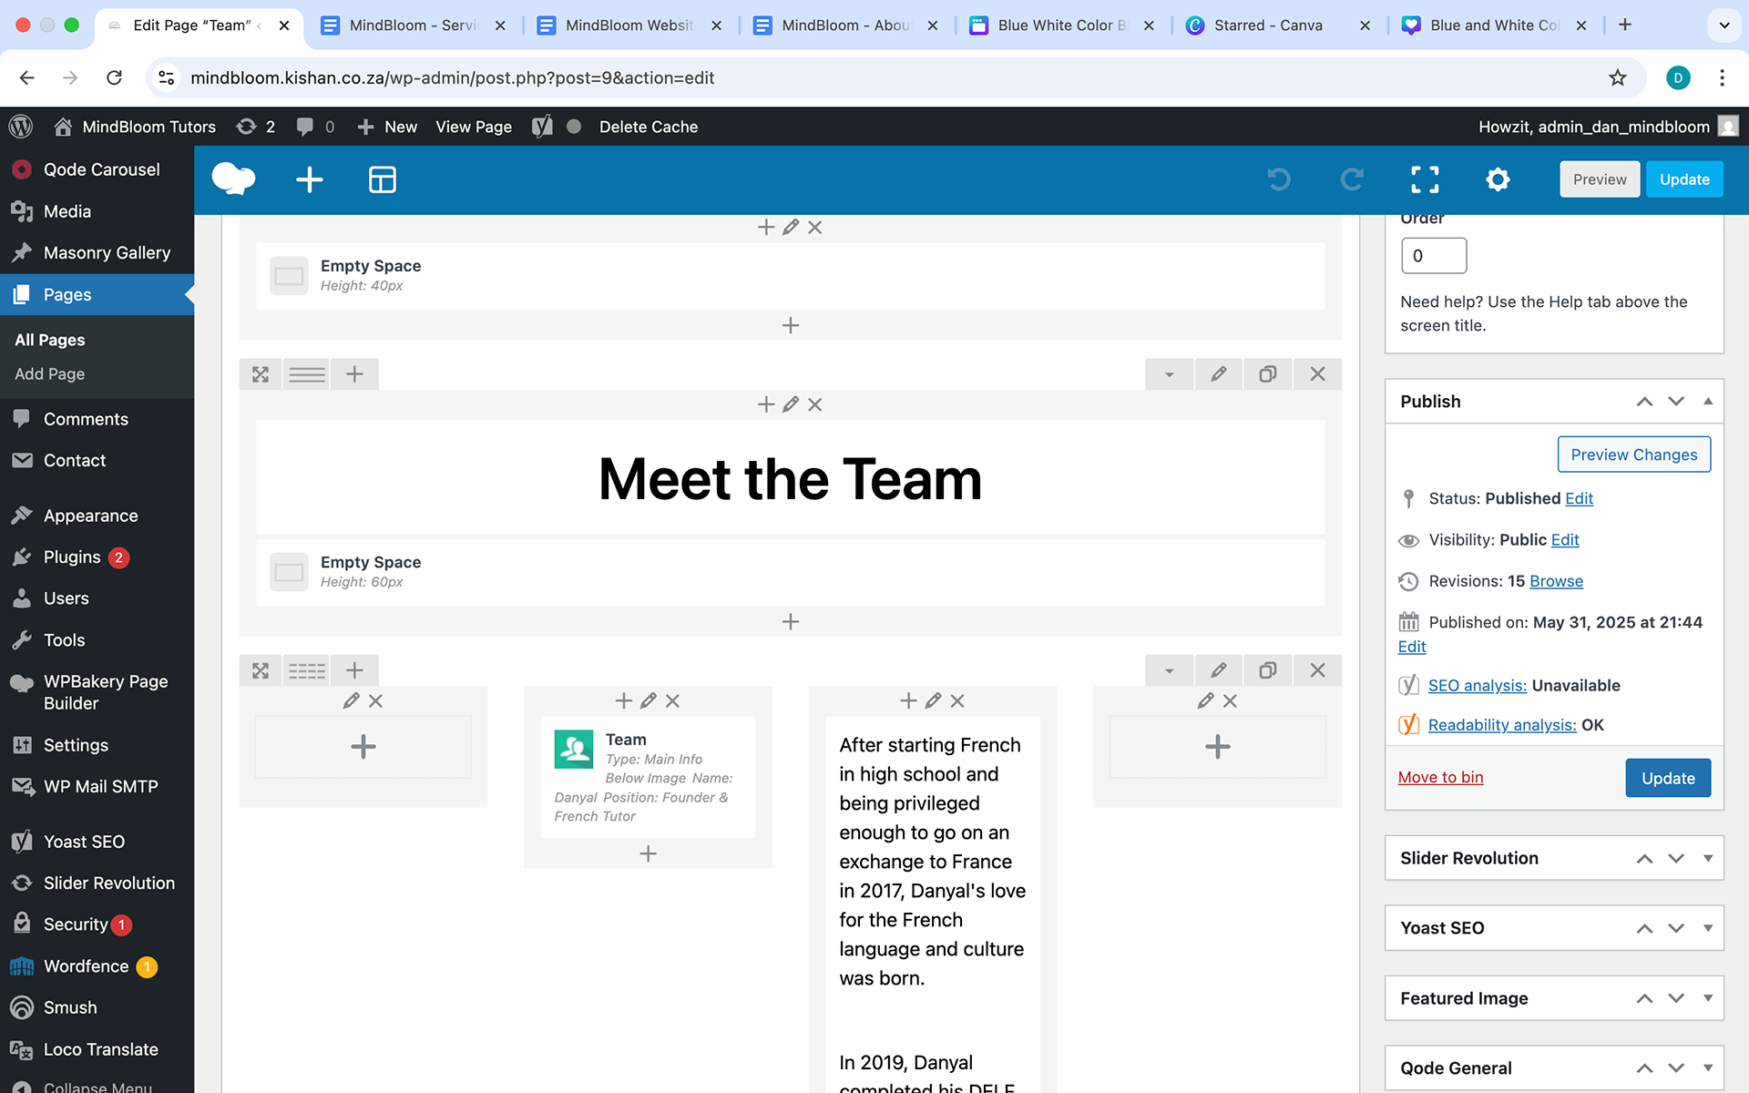The image size is (1749, 1093).
Task: Open the templates panel icon
Action: click(x=382, y=179)
